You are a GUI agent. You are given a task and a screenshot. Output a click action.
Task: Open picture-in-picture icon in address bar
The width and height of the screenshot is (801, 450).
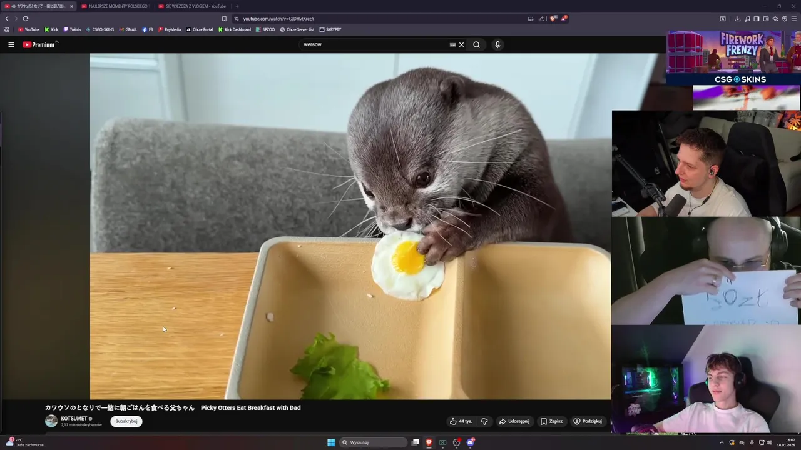point(531,19)
